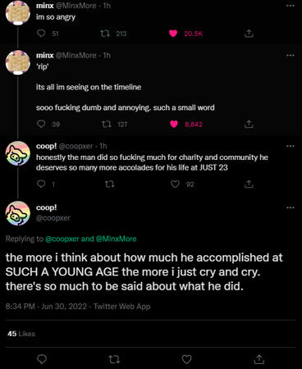Unlike the tweet with 20.5K likes
The image size is (302, 369).
coord(173,34)
